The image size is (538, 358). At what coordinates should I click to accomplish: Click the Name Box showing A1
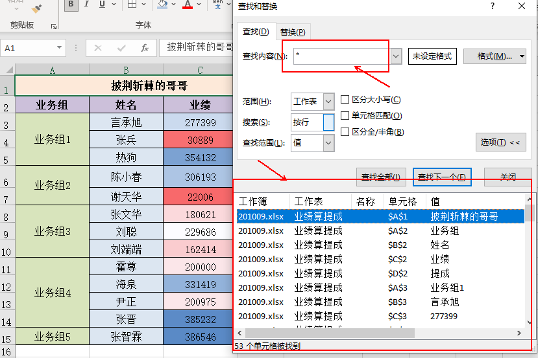(28, 48)
